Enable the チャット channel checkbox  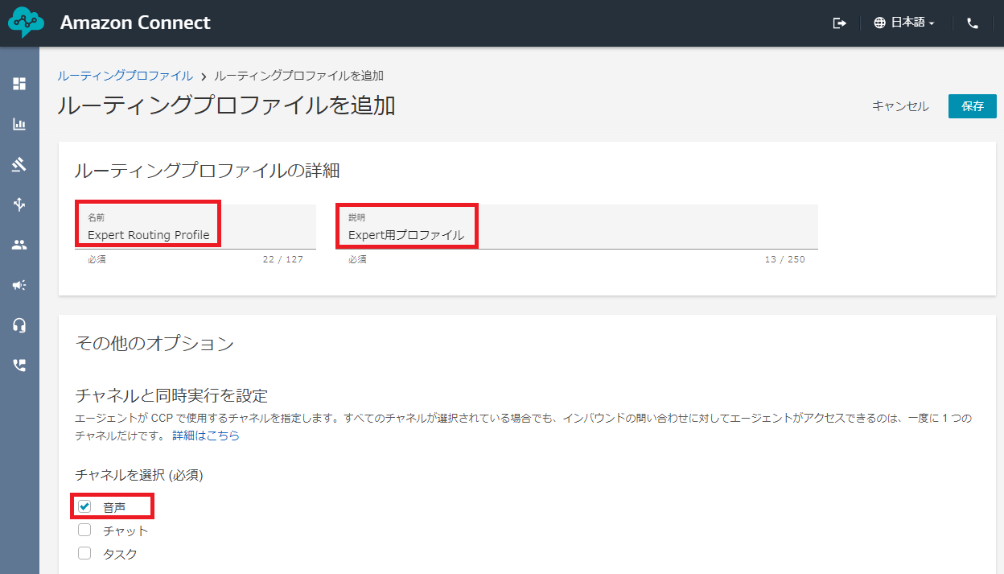(84, 530)
